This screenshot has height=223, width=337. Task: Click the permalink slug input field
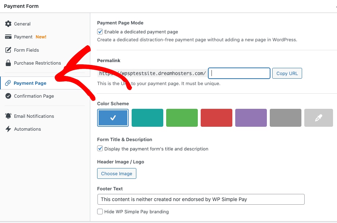(x=239, y=73)
